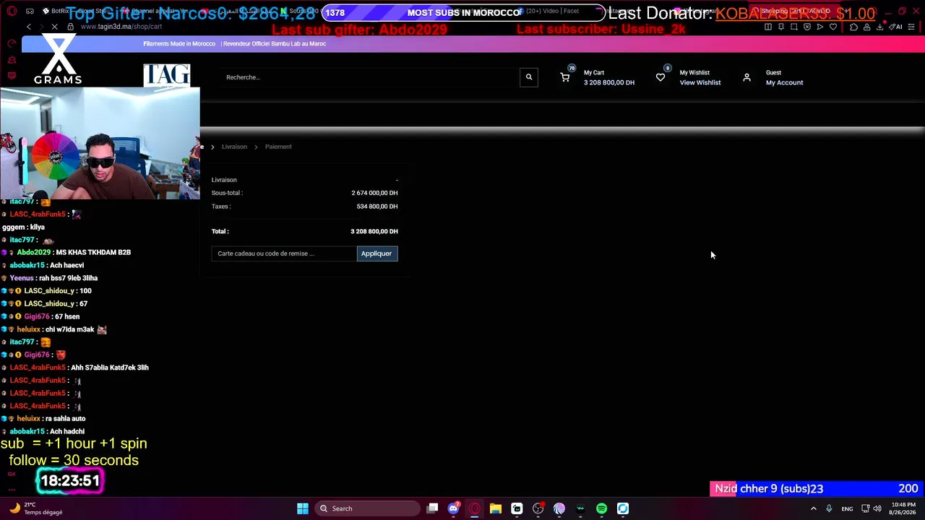The width and height of the screenshot is (925, 520).
Task: Open the Opera menu logo
Action: [x=12, y=12]
